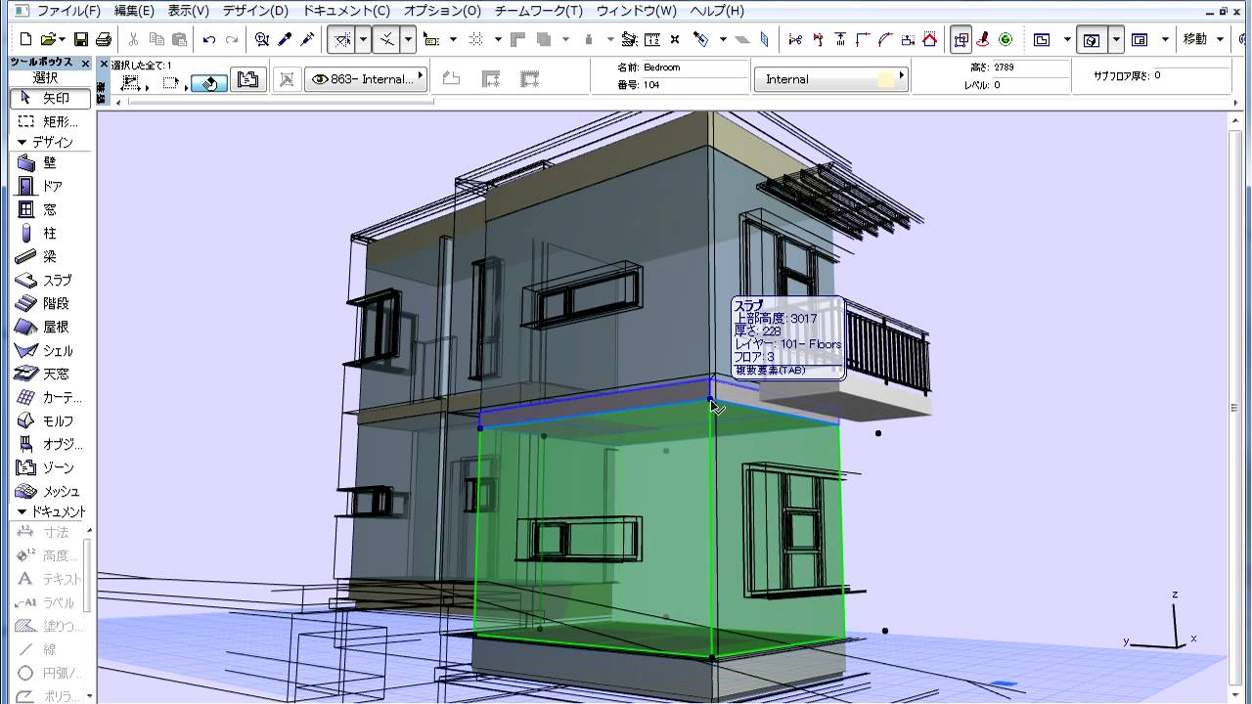Click the pale yellow zone category swatch
The height and width of the screenshot is (704, 1252).
(886, 79)
